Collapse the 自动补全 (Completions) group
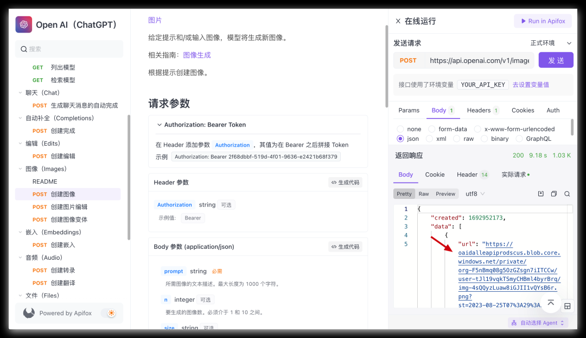The width and height of the screenshot is (586, 338). (20, 118)
